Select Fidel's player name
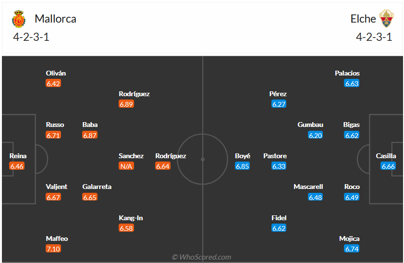Screen dimensions: 404x263 (279, 218)
